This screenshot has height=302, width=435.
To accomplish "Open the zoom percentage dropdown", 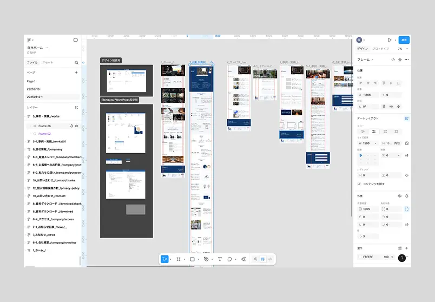I will click(403, 49).
